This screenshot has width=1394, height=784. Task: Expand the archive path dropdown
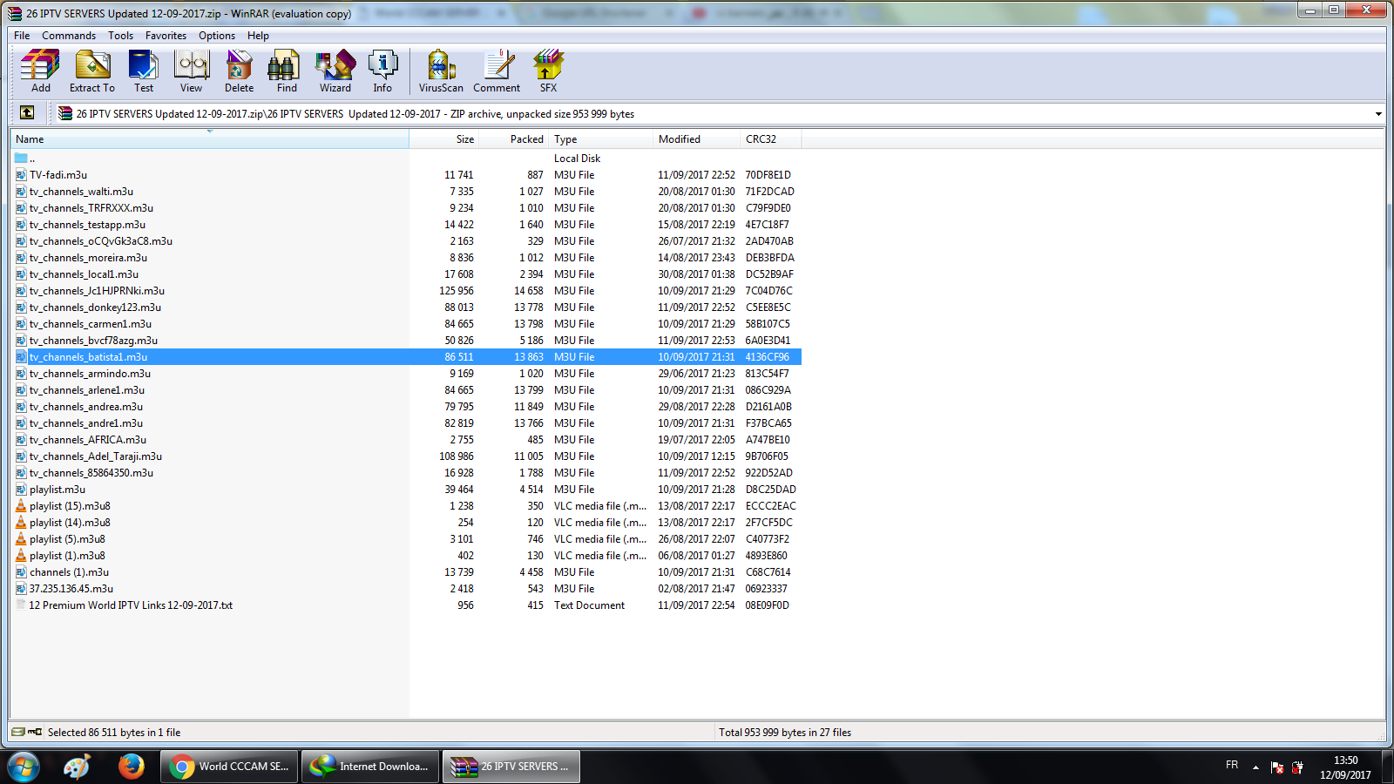point(1378,114)
